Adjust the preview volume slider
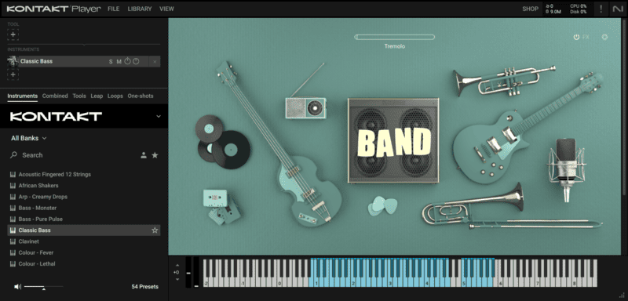 43,287
